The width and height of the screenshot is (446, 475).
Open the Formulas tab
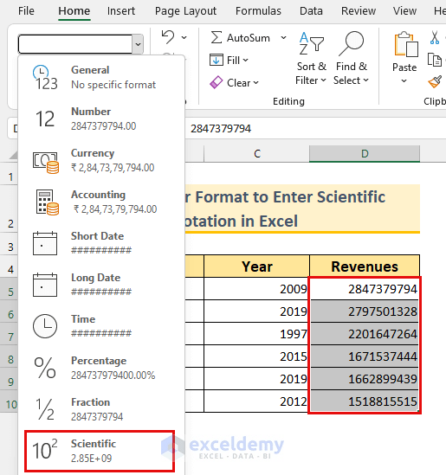pos(258,11)
